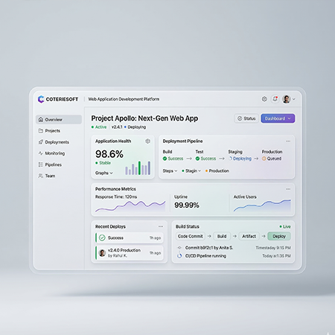
Task: Click the Live status indicator
Action: 285,226
